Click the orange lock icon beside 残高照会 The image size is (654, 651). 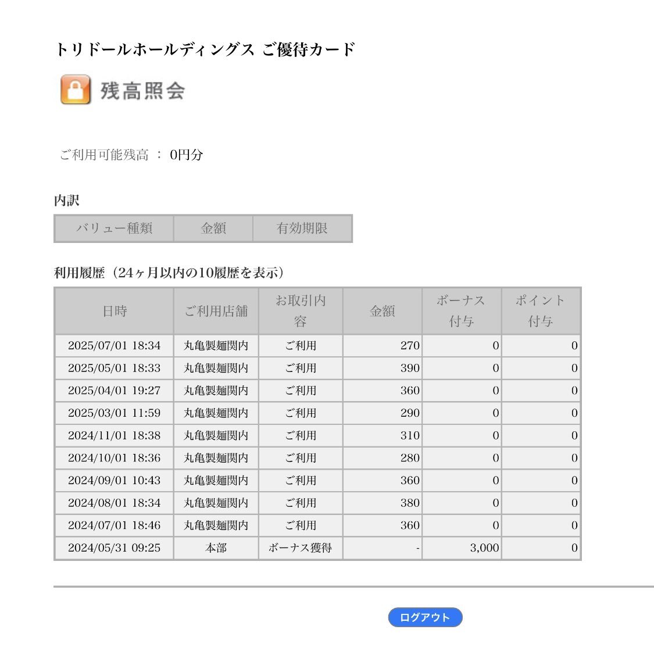pos(76,90)
